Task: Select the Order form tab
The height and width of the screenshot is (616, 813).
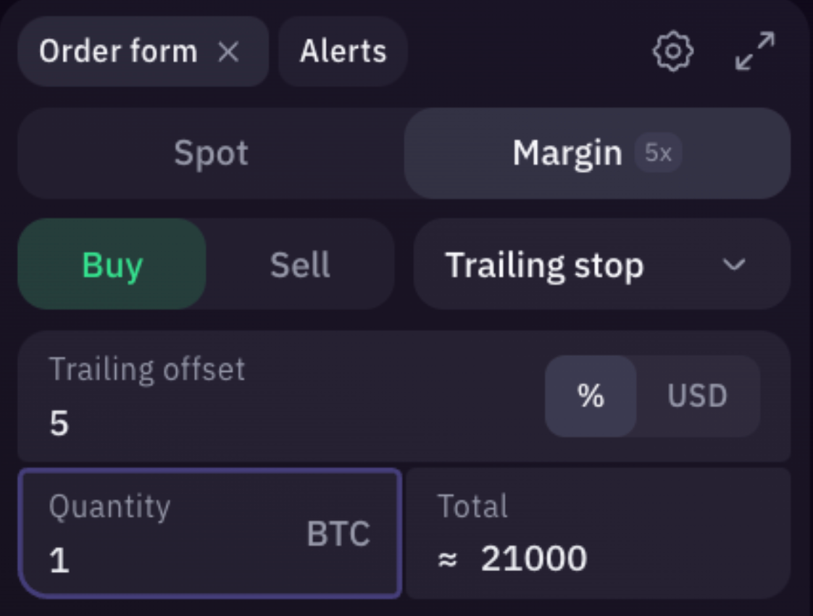Action: [x=118, y=51]
